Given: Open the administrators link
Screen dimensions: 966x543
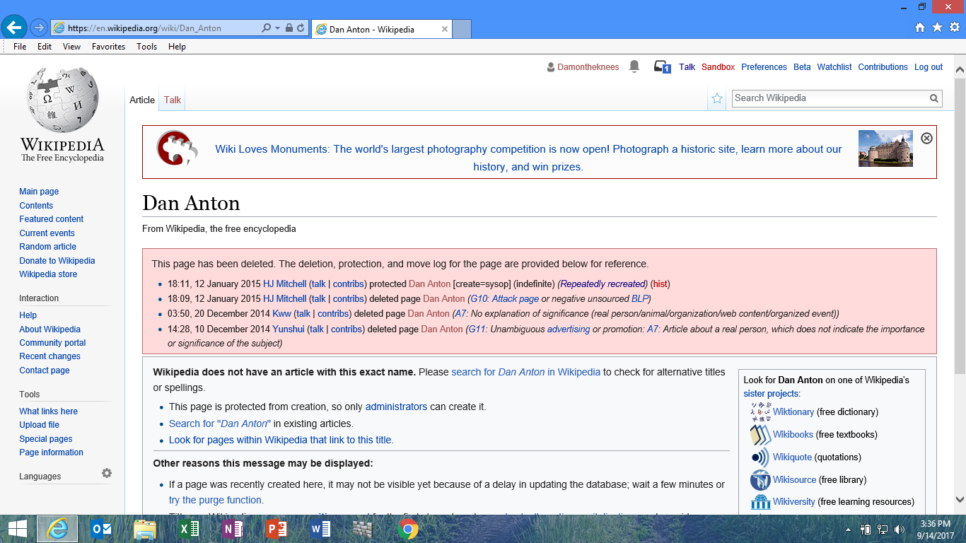Looking at the screenshot, I should click(396, 407).
